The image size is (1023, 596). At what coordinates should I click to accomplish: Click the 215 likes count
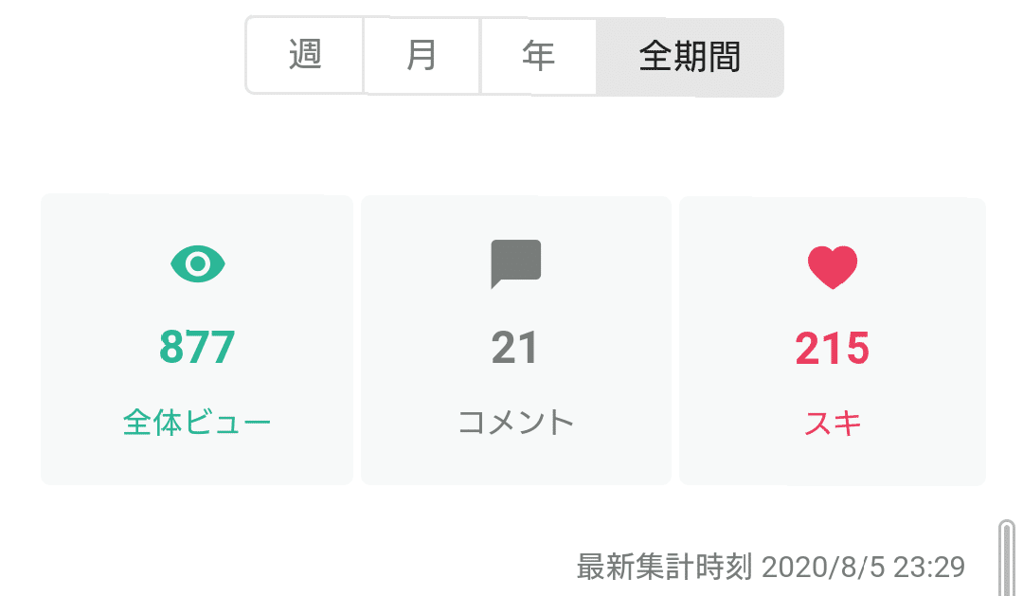coord(833,348)
